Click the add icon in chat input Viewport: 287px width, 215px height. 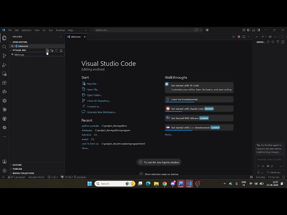pyautogui.click(x=258, y=166)
